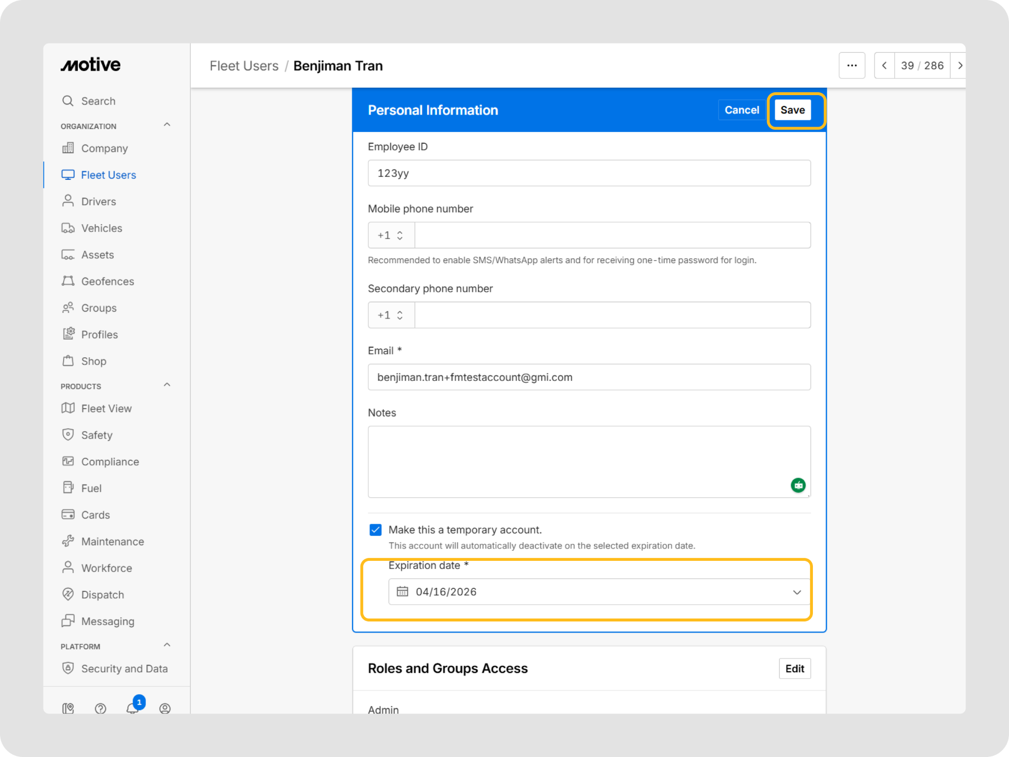This screenshot has width=1009, height=757.
Task: Click the map pin icon in bottom bar
Action: click(x=68, y=708)
